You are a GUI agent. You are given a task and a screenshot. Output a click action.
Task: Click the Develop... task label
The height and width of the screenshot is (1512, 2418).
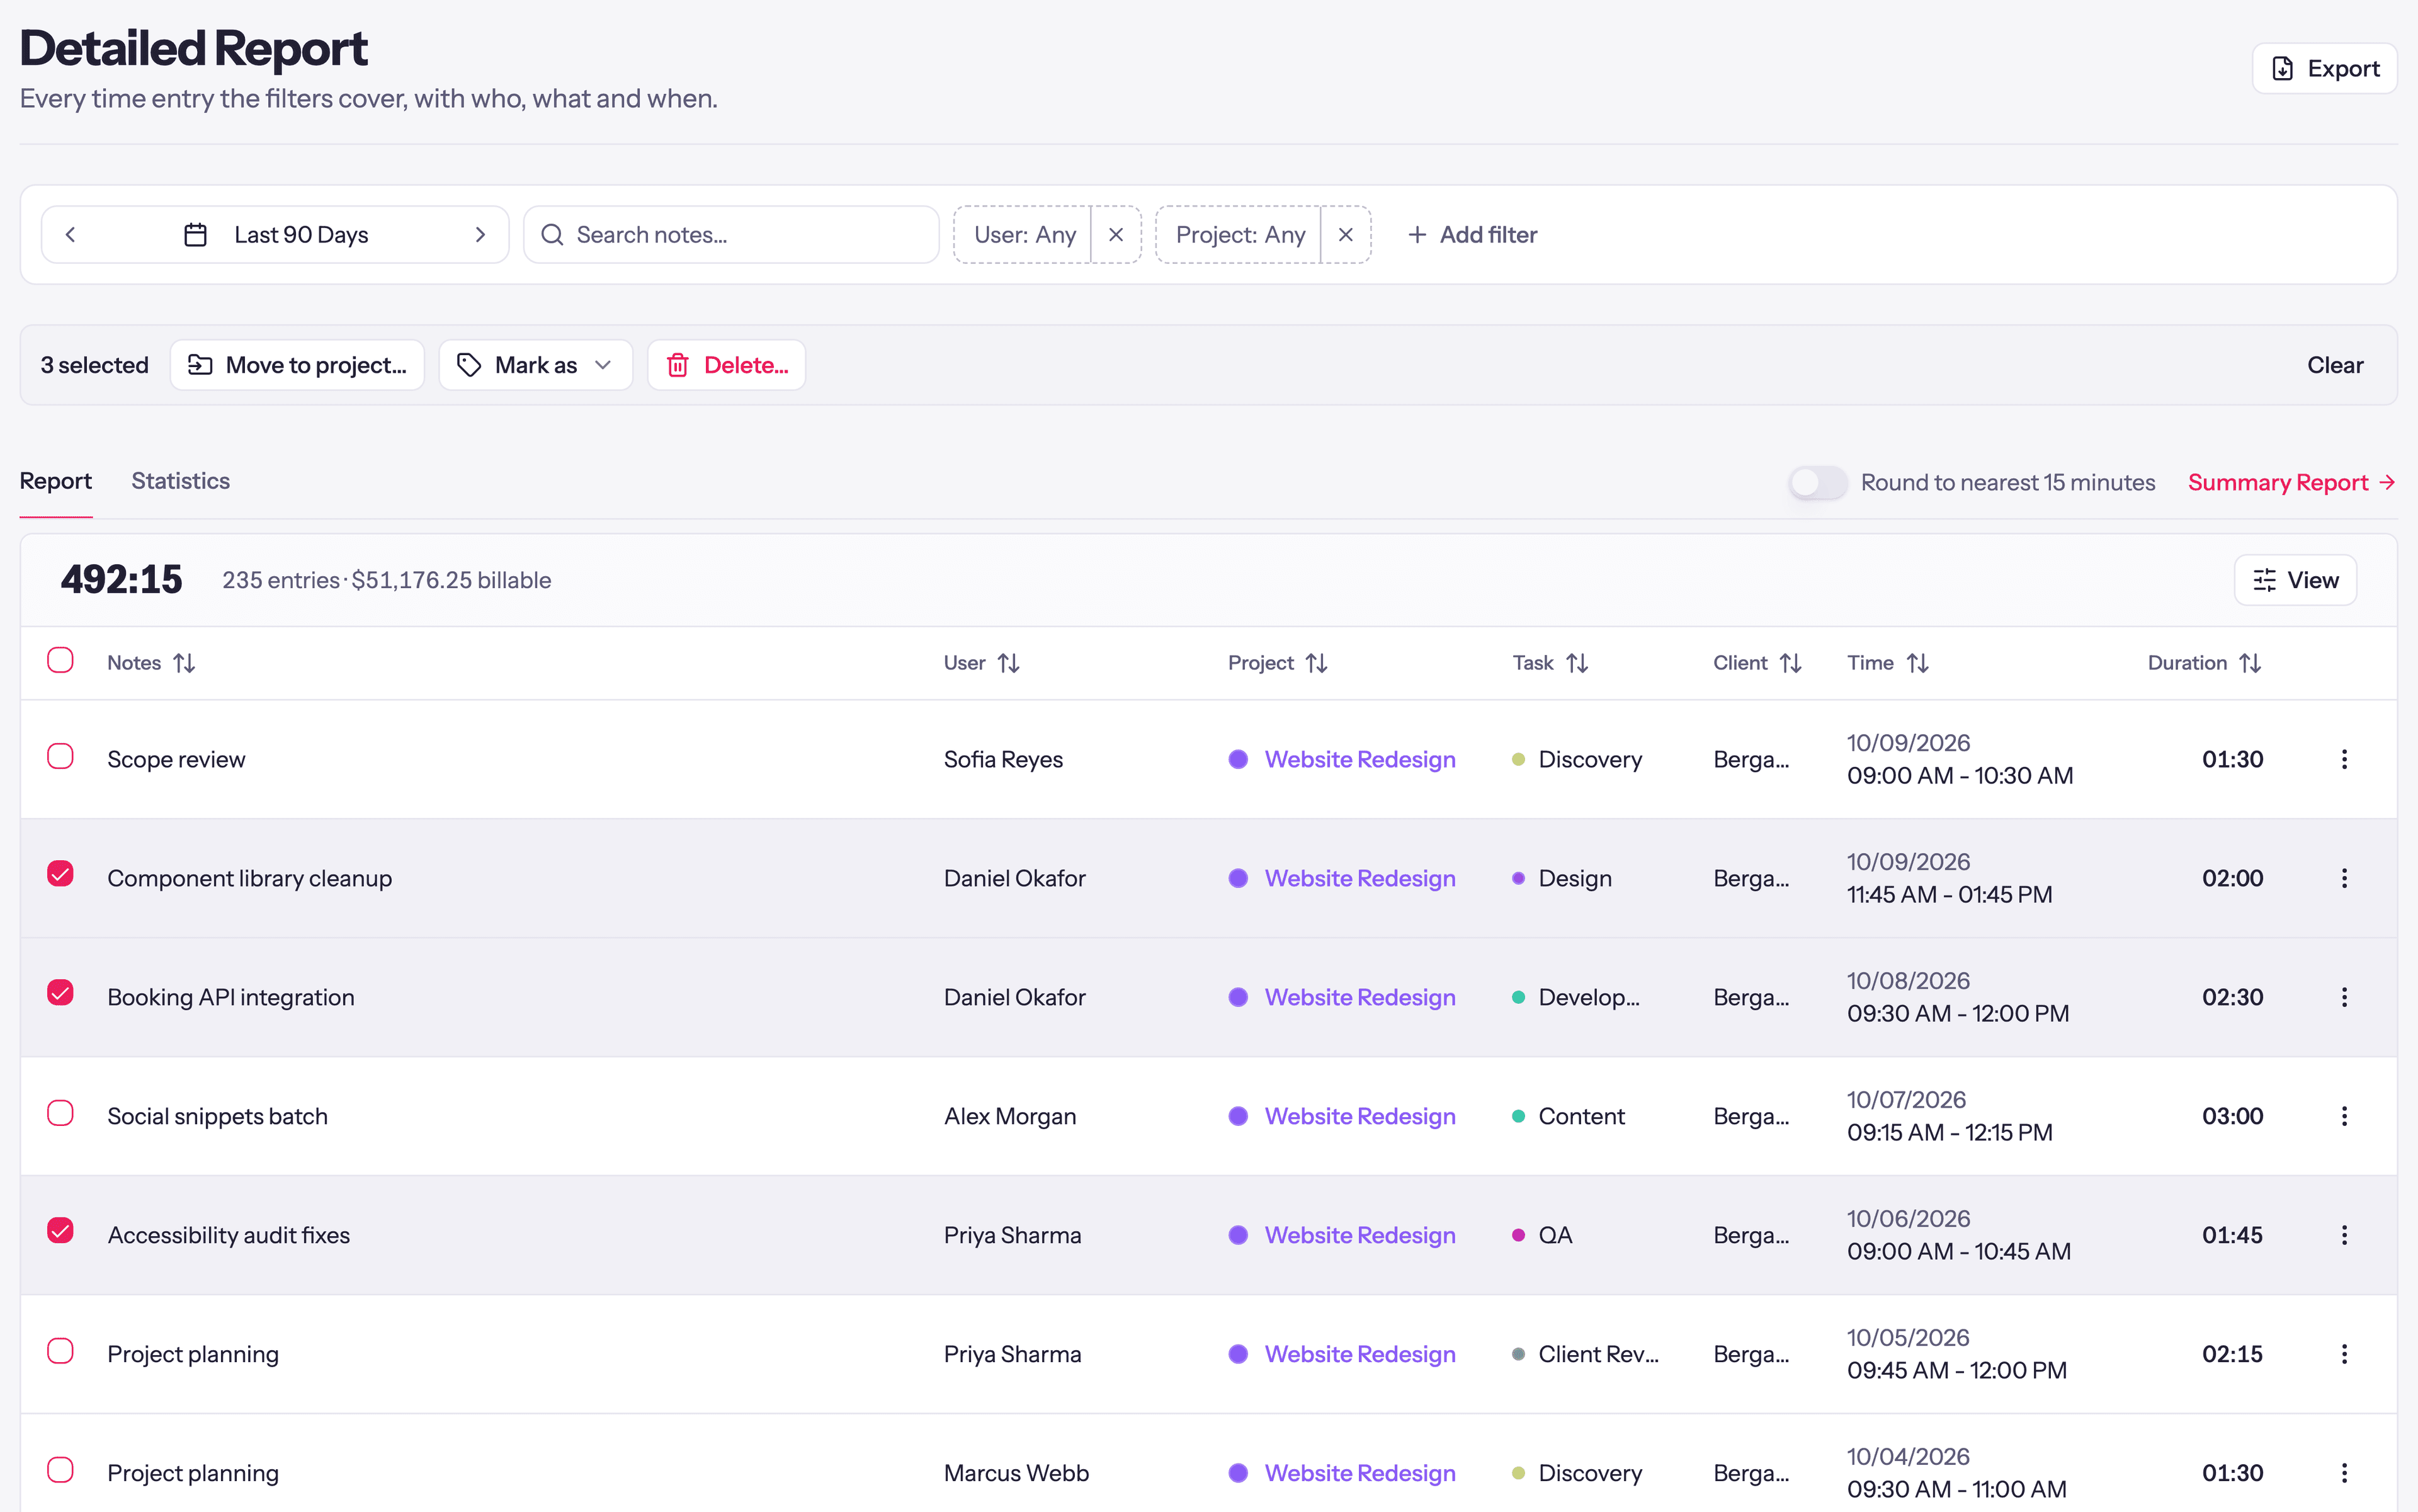point(1589,997)
